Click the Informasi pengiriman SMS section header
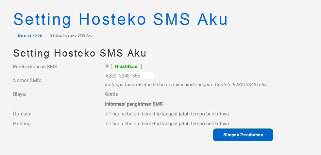This screenshot has height=155, width=321. pyautogui.click(x=134, y=104)
